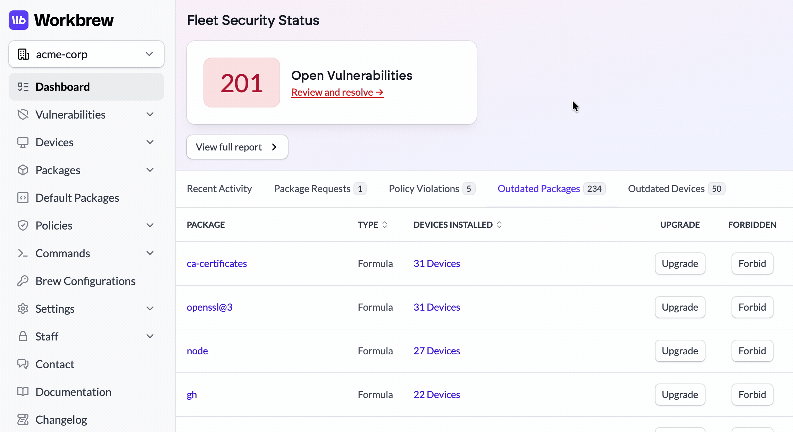Click Upgrade button for ca-certificates
The image size is (793, 432).
pos(680,263)
